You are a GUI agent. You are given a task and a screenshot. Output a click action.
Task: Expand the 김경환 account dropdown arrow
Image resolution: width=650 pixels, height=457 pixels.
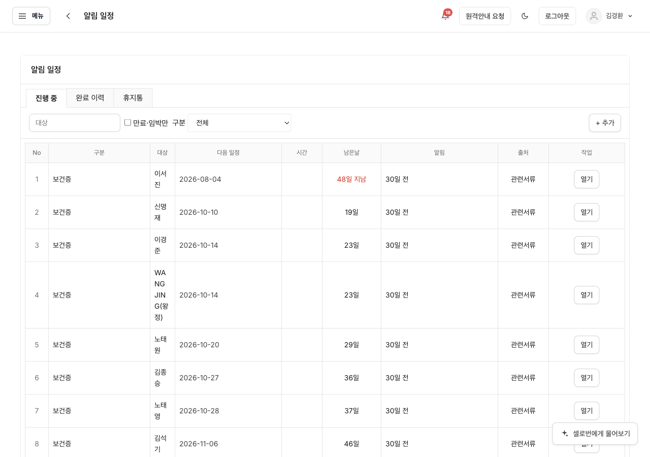click(x=630, y=16)
